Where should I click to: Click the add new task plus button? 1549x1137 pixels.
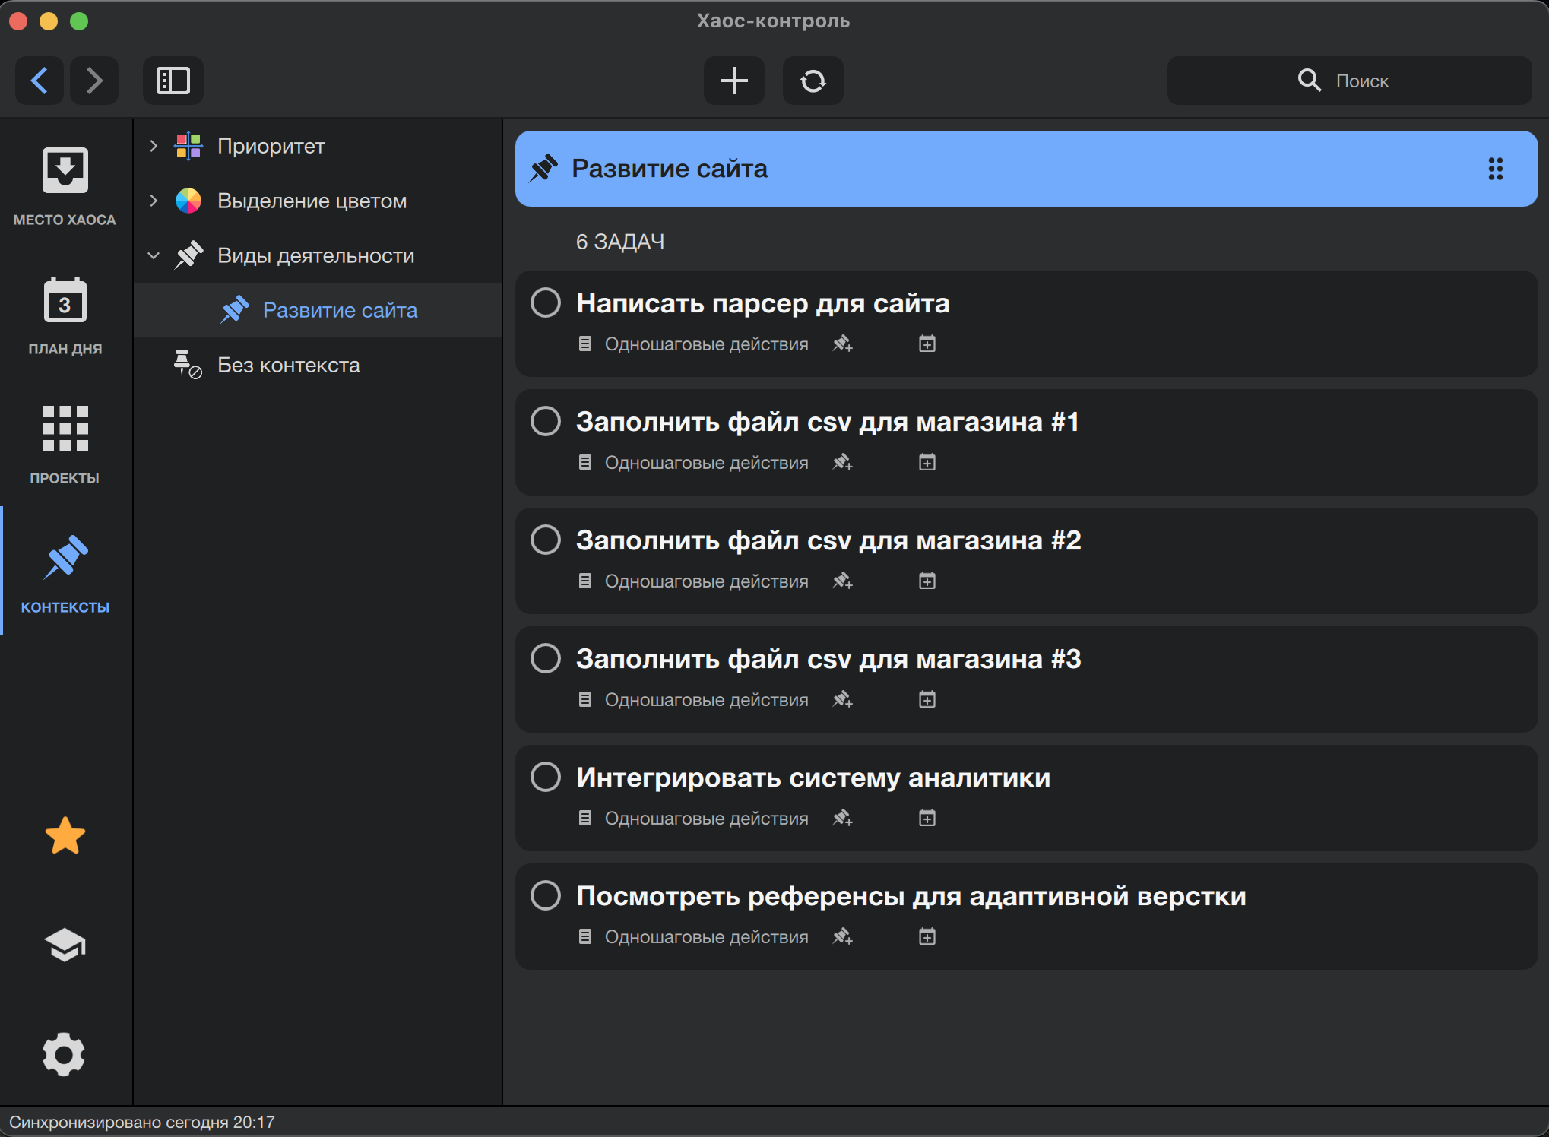pyautogui.click(x=733, y=81)
